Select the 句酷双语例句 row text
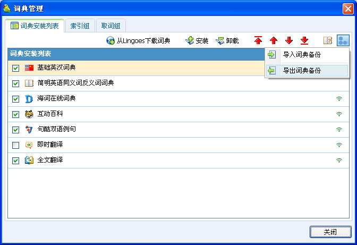This screenshot has height=245, width=357. pyautogui.click(x=56, y=129)
